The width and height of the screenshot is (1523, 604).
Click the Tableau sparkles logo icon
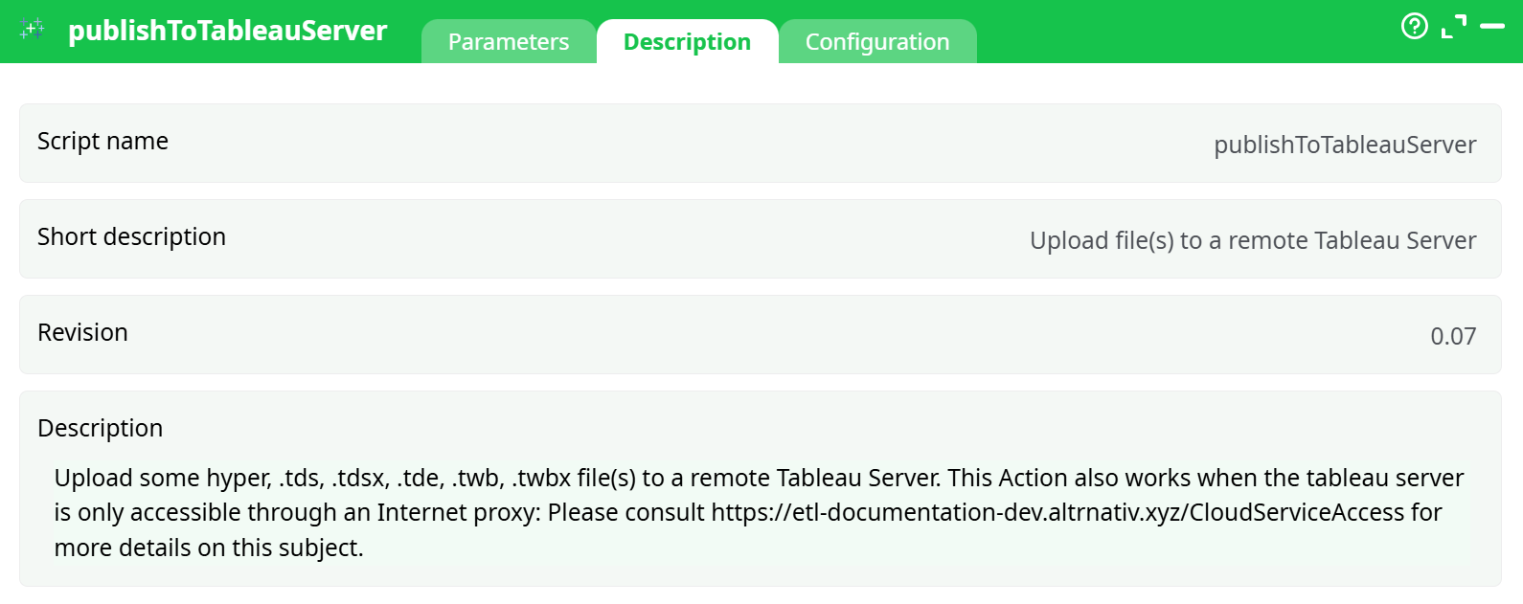pos(32,29)
